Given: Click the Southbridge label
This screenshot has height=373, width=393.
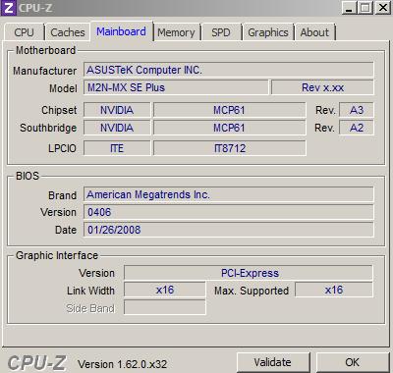Looking at the screenshot, I should (x=48, y=128).
